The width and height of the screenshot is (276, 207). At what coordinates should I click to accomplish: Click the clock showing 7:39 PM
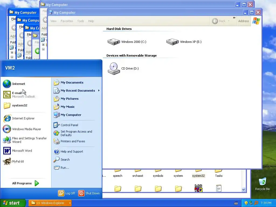266,203
